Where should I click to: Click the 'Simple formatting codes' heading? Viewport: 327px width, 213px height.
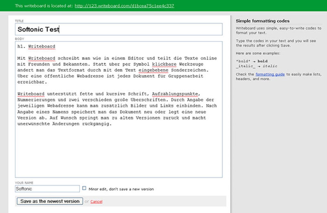(x=263, y=21)
